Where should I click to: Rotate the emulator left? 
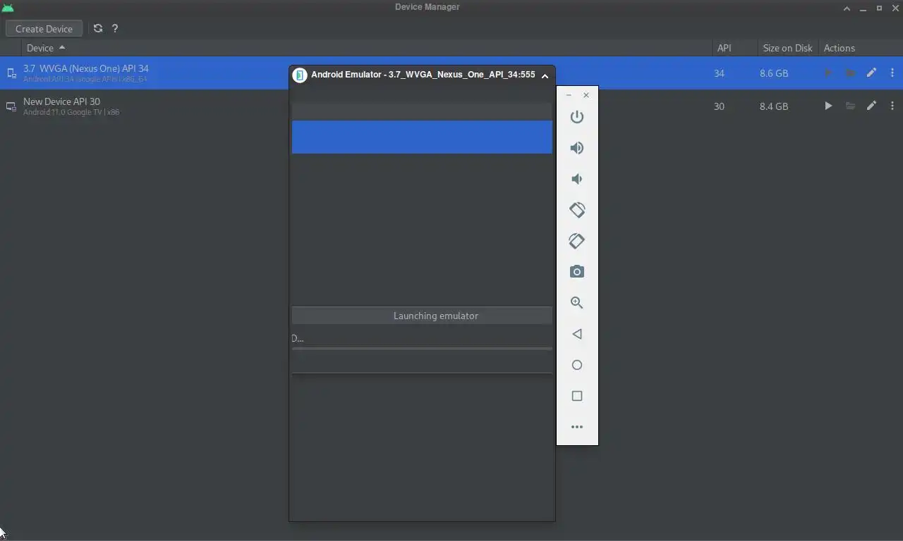pos(577,210)
